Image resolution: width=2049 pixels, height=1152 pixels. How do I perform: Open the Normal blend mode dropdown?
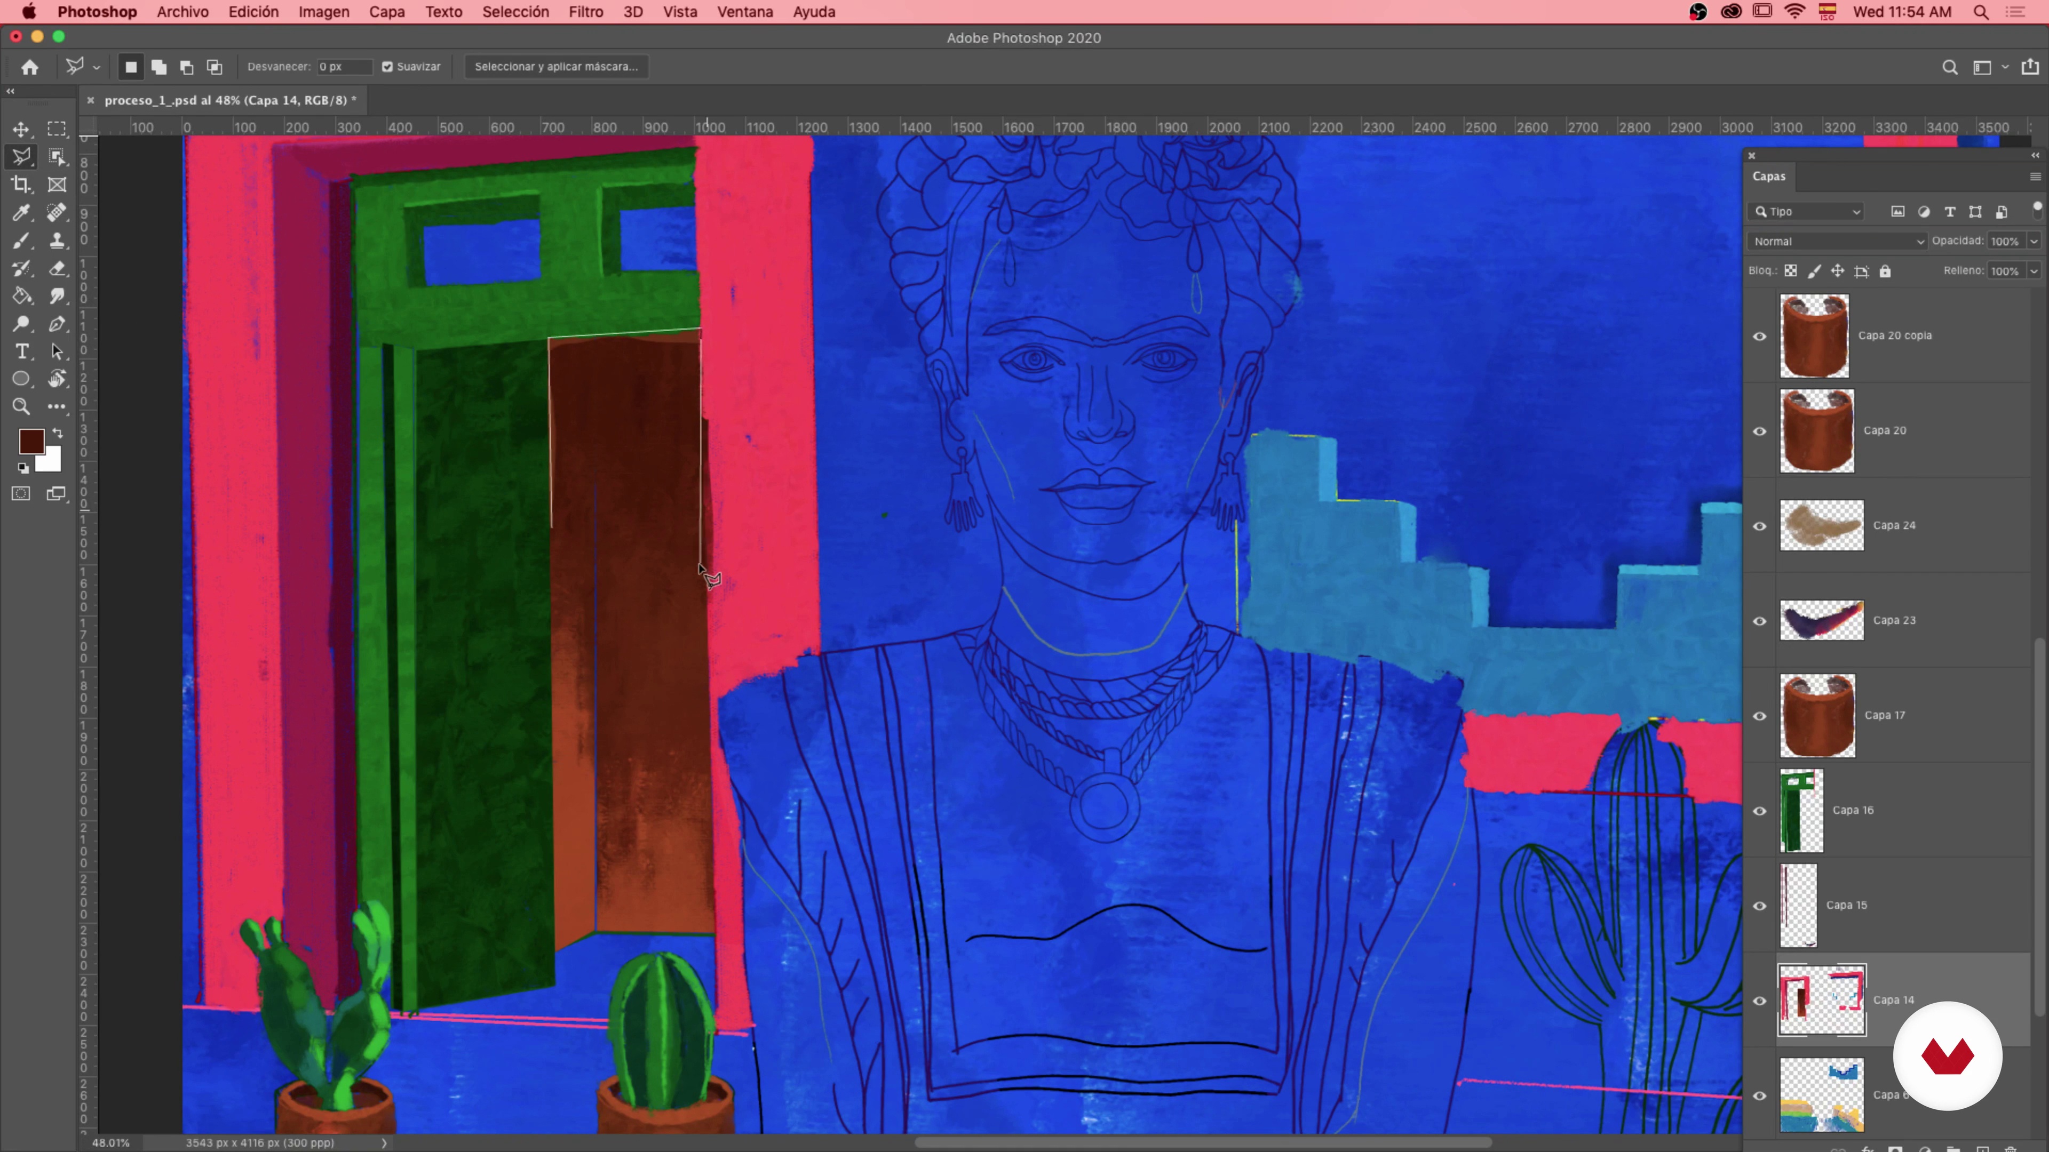pyautogui.click(x=1838, y=241)
